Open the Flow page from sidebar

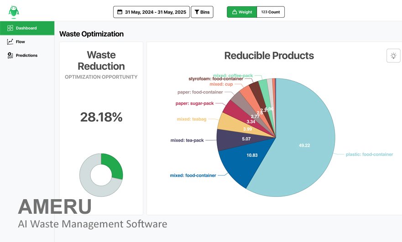20,42
